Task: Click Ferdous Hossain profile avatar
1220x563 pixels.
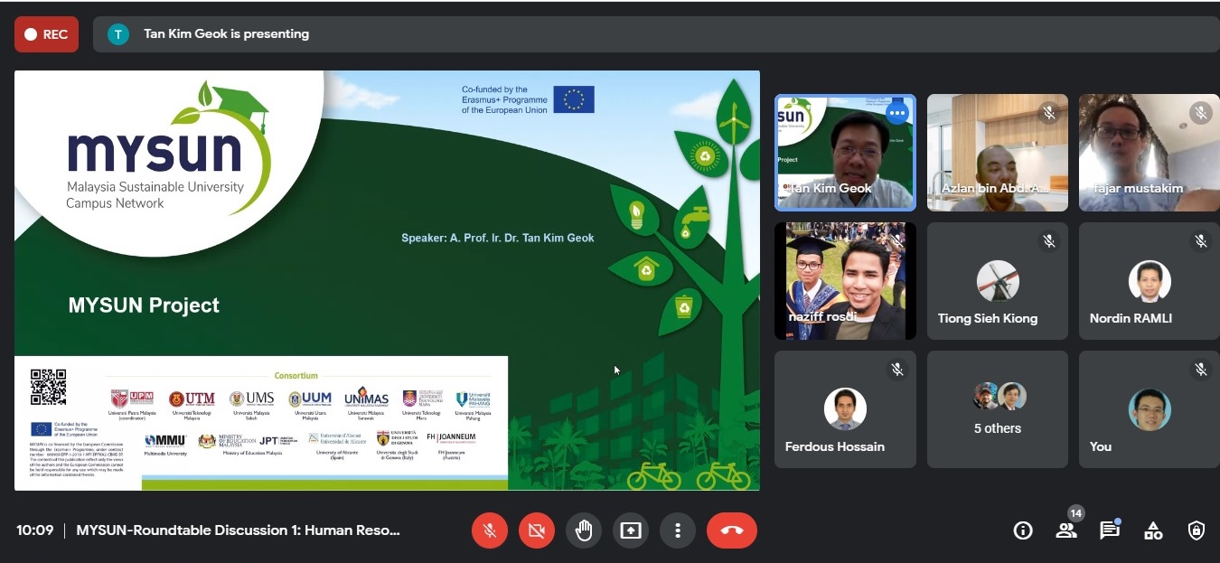Action: click(x=845, y=410)
